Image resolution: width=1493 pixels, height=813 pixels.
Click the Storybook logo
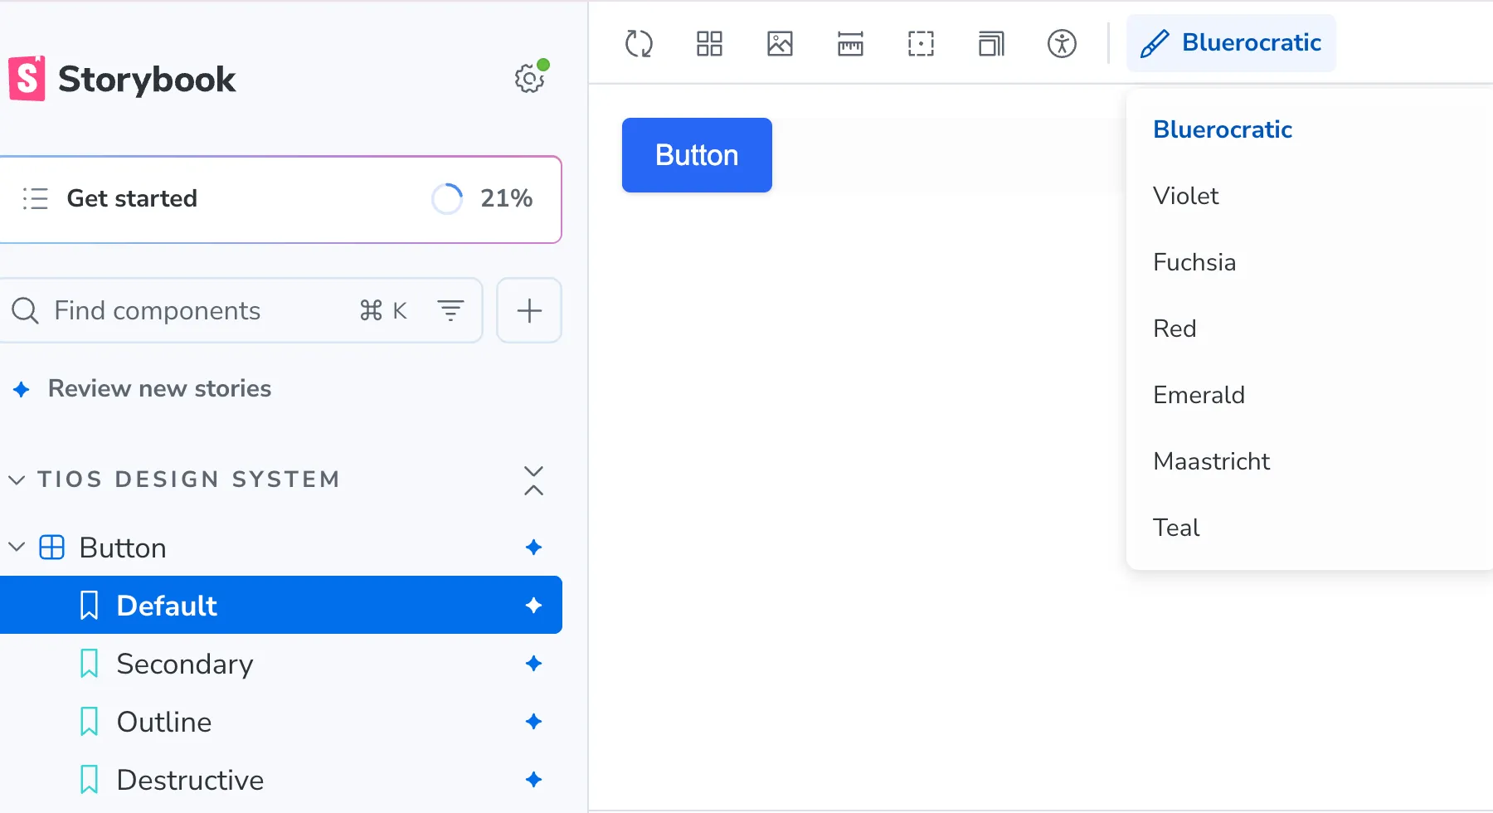click(x=122, y=79)
